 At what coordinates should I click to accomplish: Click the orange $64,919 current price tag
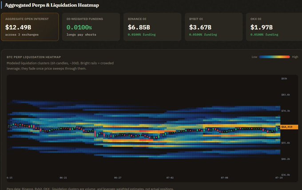[289, 127]
